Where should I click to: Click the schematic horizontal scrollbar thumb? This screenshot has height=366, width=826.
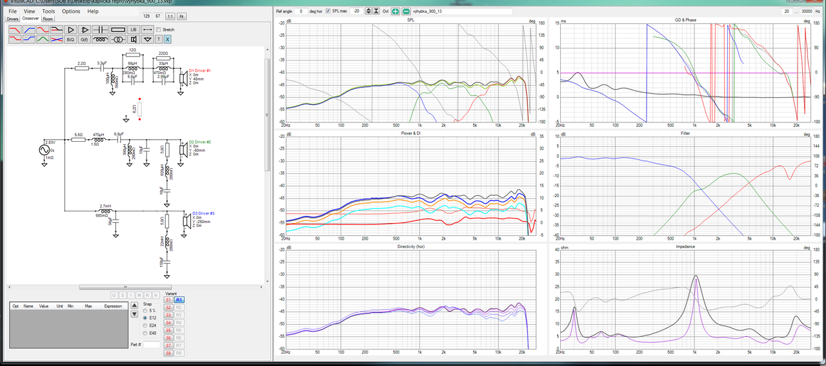(125, 287)
